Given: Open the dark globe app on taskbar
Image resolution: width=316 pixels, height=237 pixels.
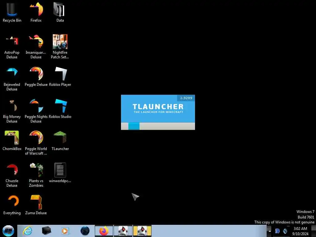Looking at the screenshot, I should click(x=85, y=231).
